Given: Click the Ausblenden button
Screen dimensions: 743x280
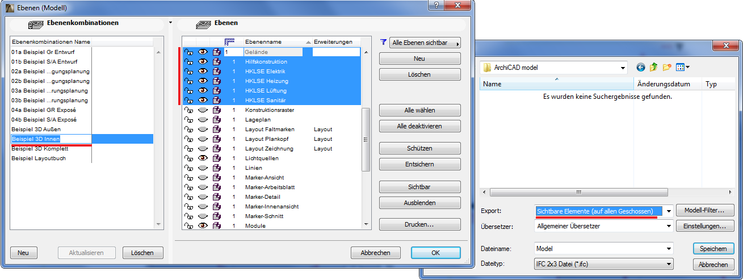Looking at the screenshot, I should click(x=420, y=202).
